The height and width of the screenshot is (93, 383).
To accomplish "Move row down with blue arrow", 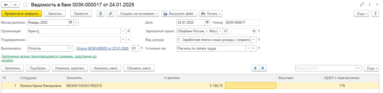I will coord(263,68).
